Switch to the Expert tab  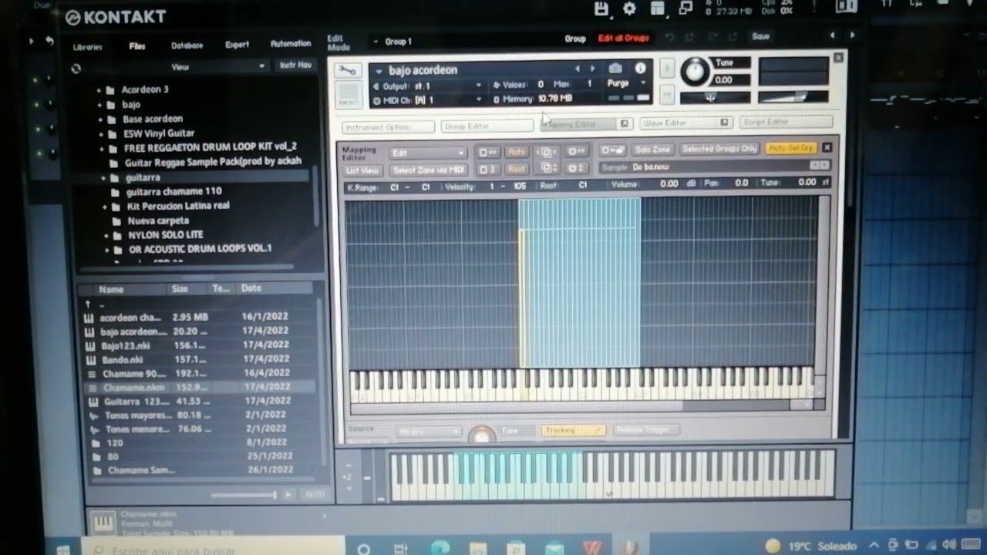(x=237, y=45)
